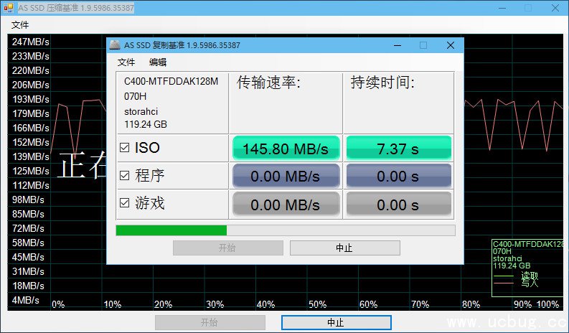Uncheck the 游戏 test checkbox
Screen dimensions: 569x333
click(124, 202)
